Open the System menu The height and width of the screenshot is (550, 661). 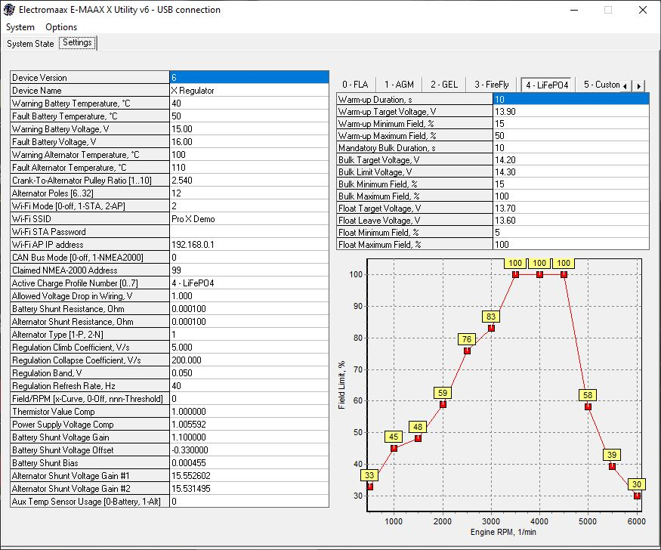click(20, 27)
